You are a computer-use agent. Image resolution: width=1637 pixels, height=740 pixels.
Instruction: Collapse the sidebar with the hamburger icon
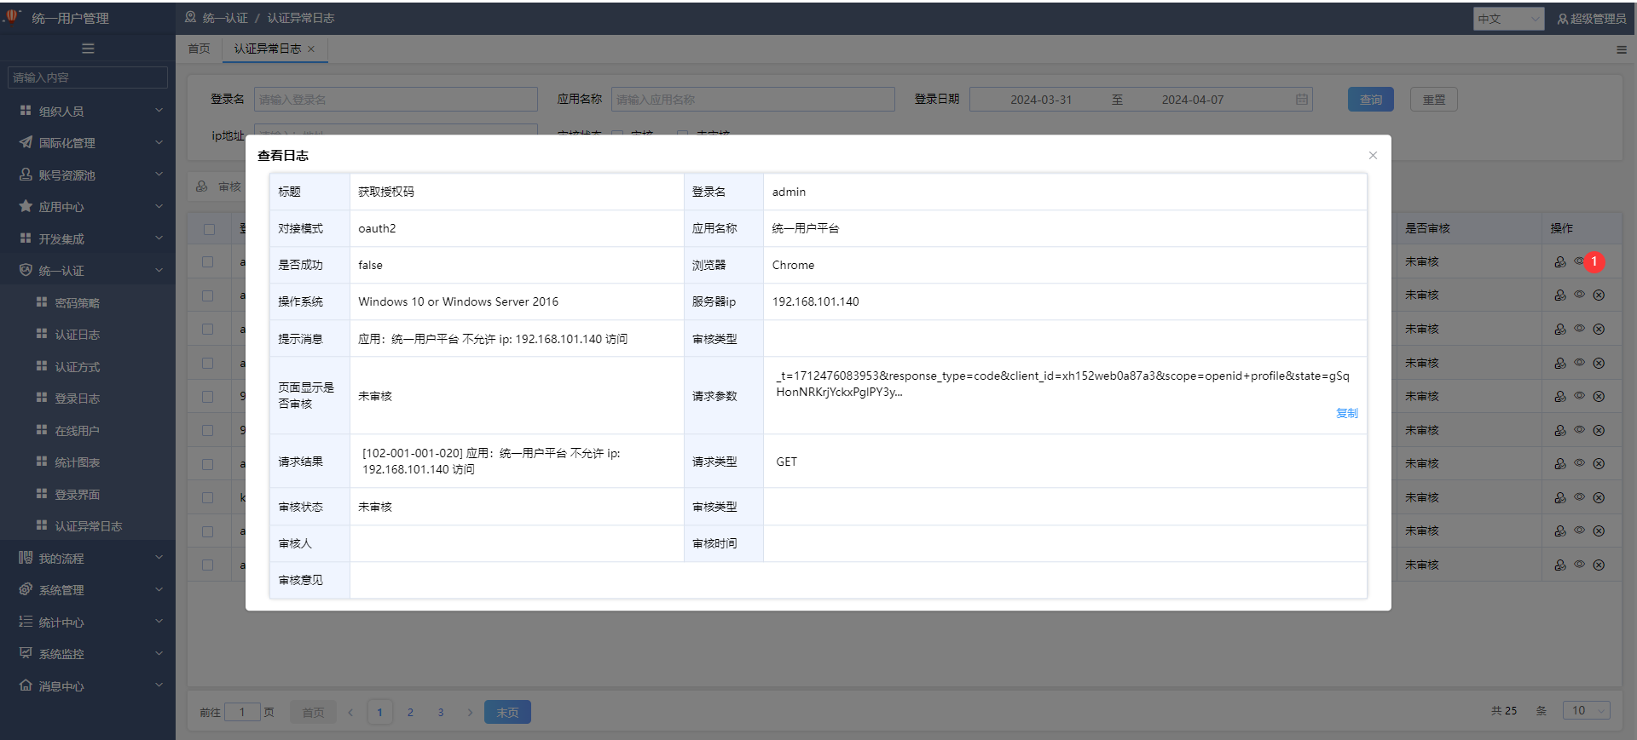[x=88, y=49]
